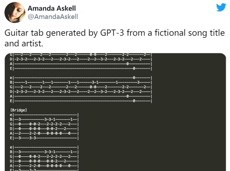Click the D string row in second Bridge block
The image size is (230, 171).
pyautogui.click(x=44, y=161)
